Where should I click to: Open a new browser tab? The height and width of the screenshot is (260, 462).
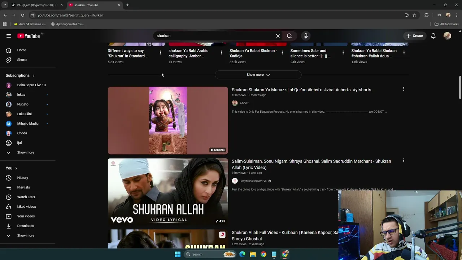(x=127, y=5)
